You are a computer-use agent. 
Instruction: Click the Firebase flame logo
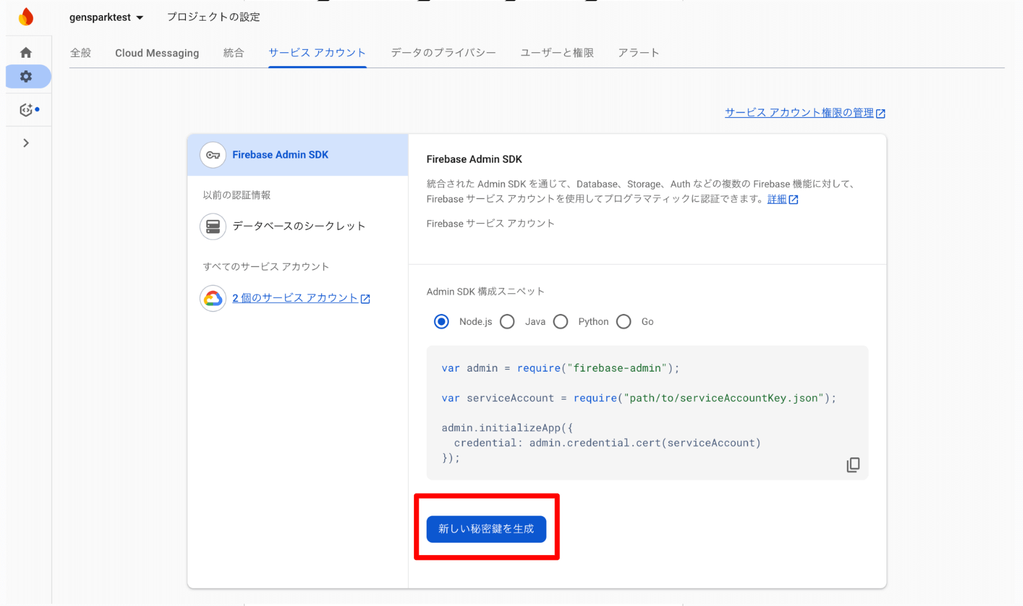(x=26, y=17)
